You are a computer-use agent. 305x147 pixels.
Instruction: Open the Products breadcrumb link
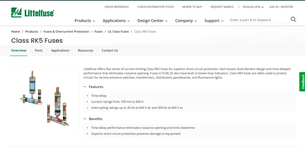(32, 31)
